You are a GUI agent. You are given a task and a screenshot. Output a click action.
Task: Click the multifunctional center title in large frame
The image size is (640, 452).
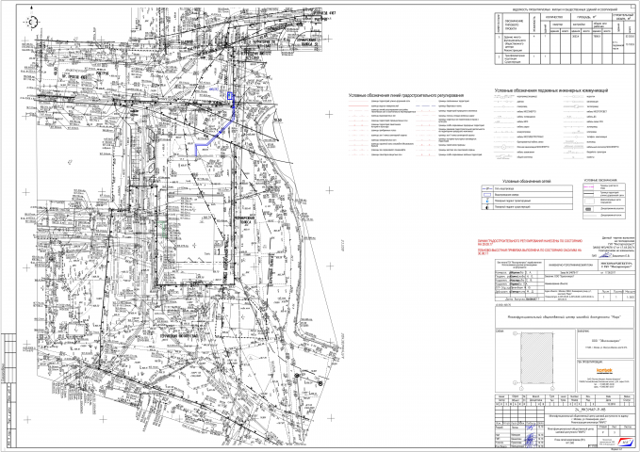click(565, 317)
